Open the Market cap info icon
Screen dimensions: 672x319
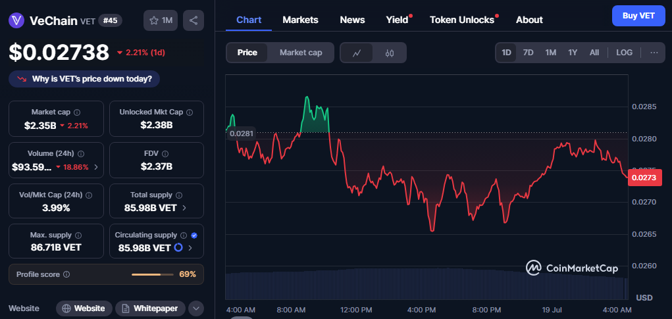pos(77,112)
